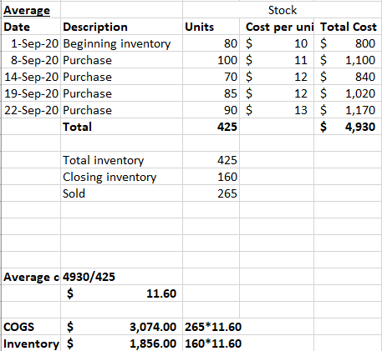Click the bold 'Total' label cell

(x=122, y=127)
